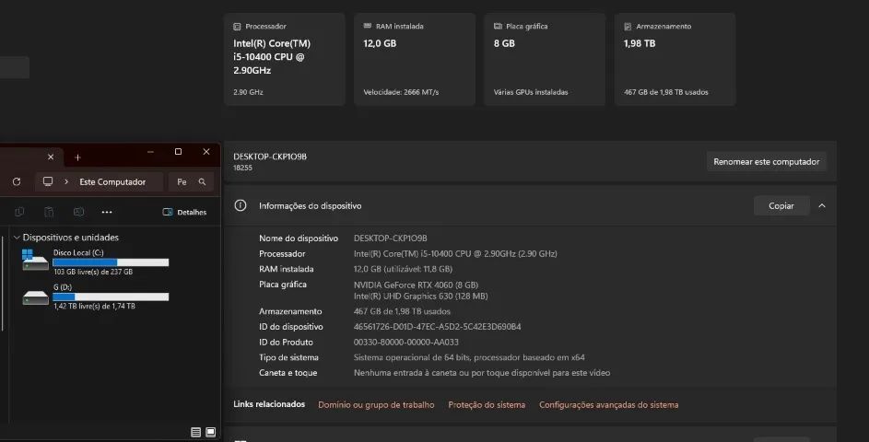This screenshot has width=869, height=442.
Task: Open Proteção do sistema link
Action: point(487,405)
